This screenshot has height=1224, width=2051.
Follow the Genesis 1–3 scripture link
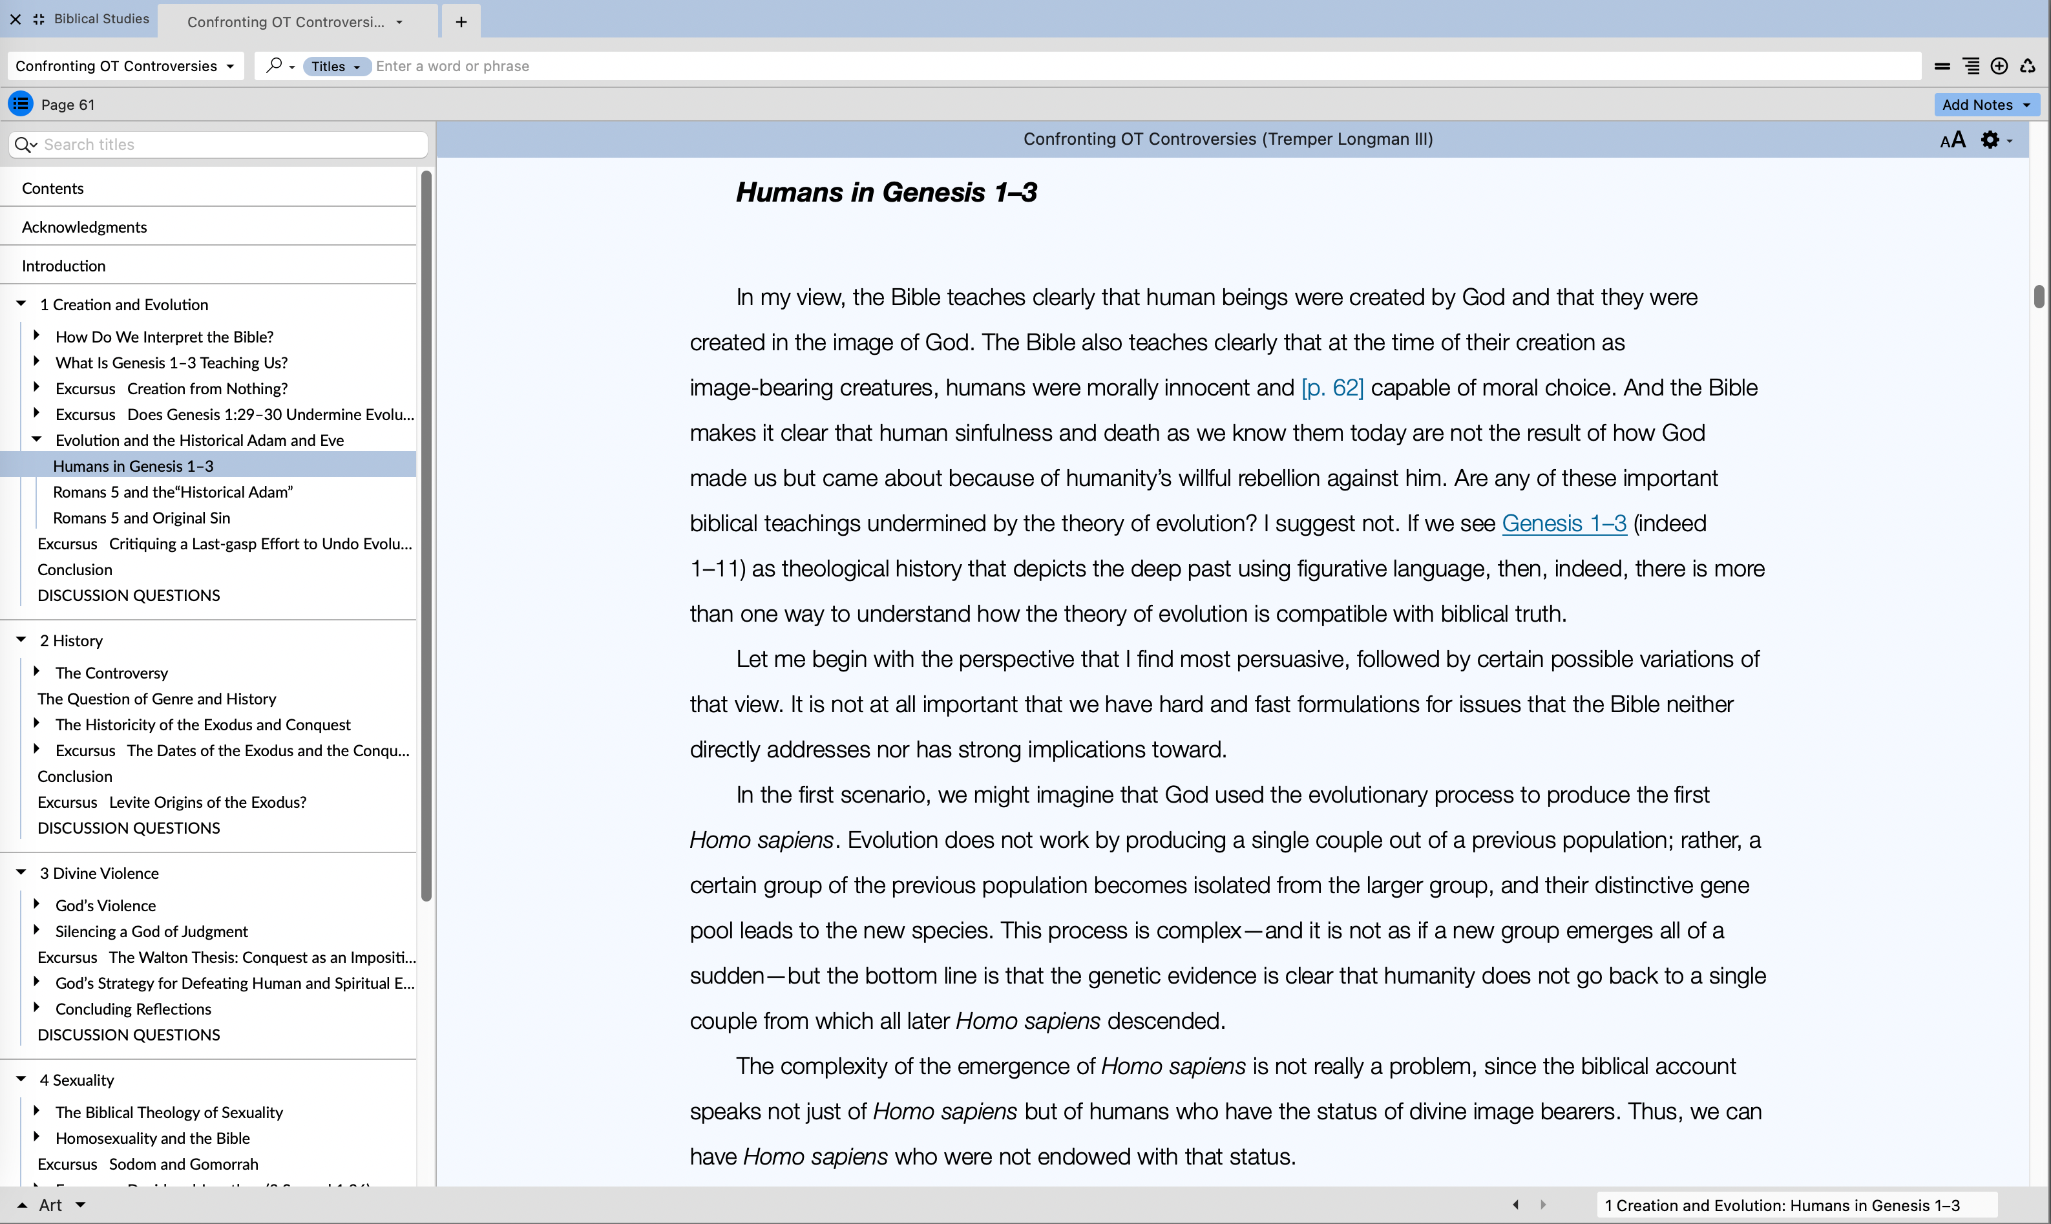pyautogui.click(x=1564, y=523)
